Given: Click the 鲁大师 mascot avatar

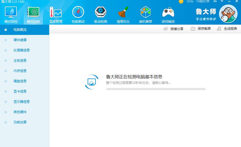Looking at the screenshot, I should tap(228, 14).
